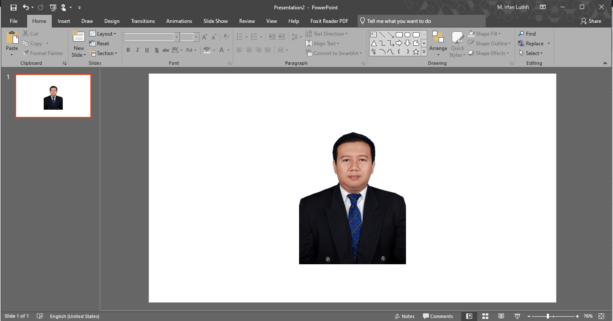This screenshot has width=613, height=321.
Task: Toggle the Notes pane
Action: 404,316
